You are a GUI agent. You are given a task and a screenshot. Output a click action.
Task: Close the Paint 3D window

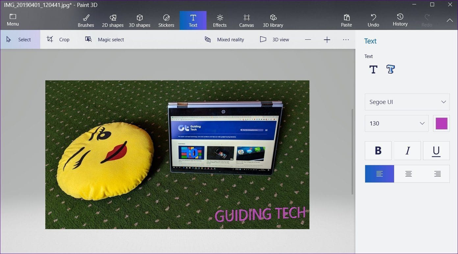[x=450, y=5]
